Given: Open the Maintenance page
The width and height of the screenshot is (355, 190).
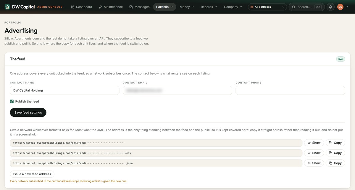Looking at the screenshot, I should 111,7.
